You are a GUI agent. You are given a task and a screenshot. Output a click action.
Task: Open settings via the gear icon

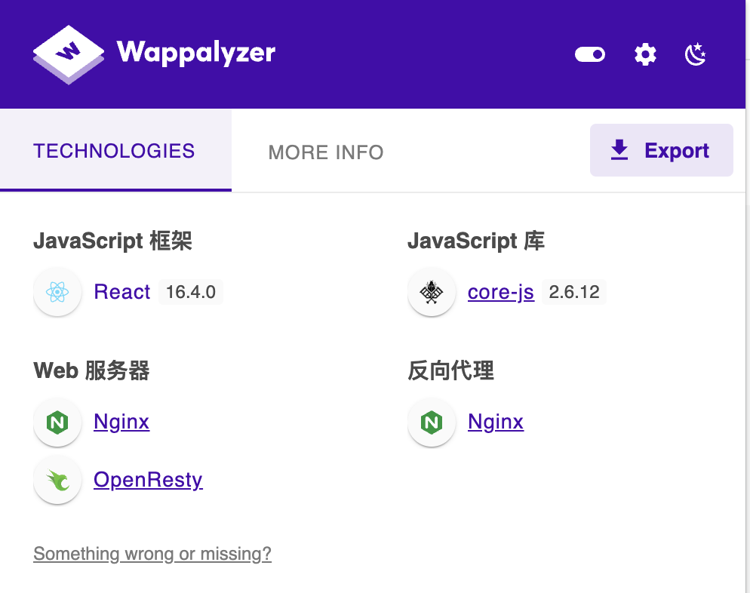tap(645, 54)
